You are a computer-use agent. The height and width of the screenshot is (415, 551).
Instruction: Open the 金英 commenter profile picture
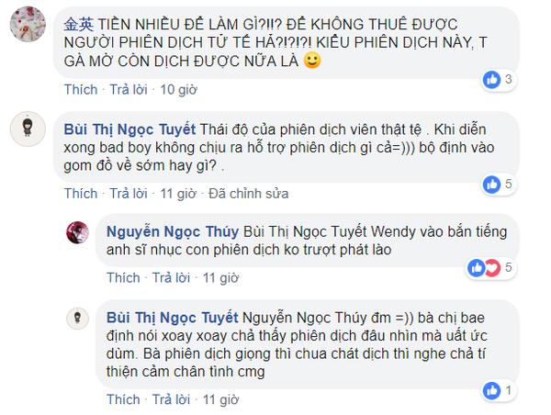pos(28,24)
